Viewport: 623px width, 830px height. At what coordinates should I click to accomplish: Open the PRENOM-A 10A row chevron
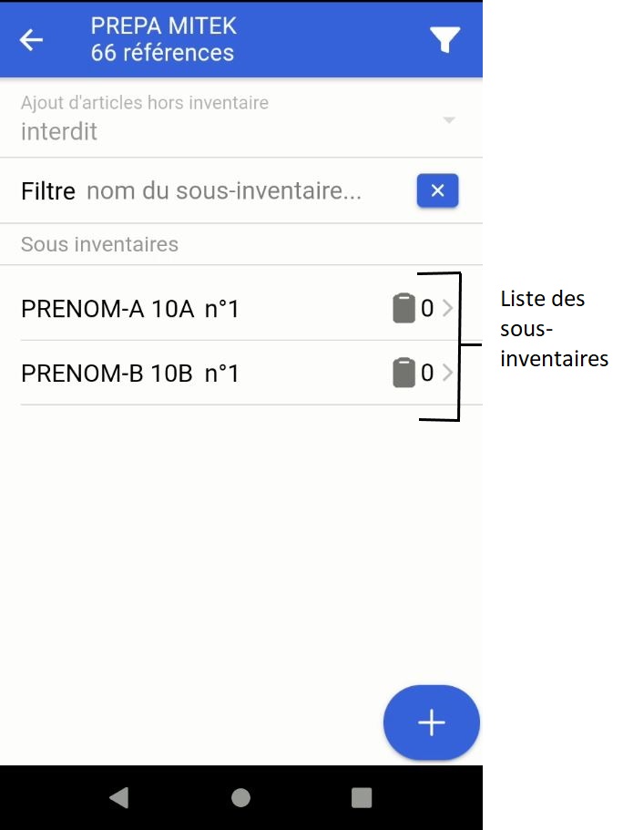(447, 309)
